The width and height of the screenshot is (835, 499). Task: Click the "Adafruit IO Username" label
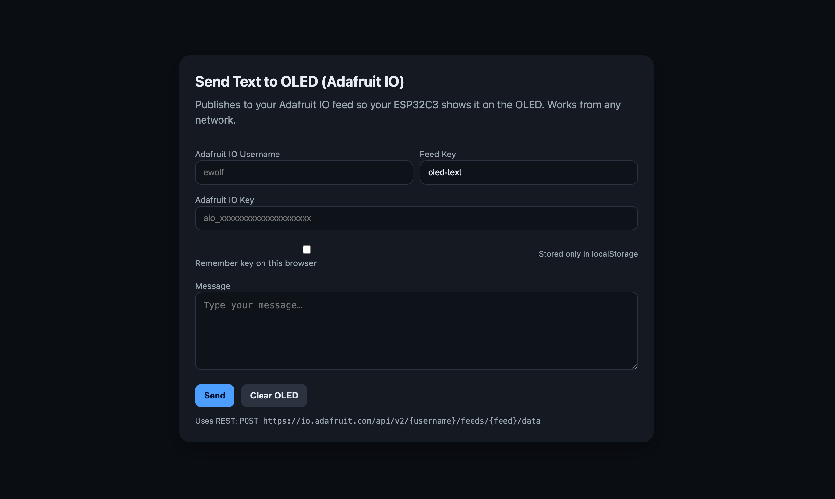237,154
